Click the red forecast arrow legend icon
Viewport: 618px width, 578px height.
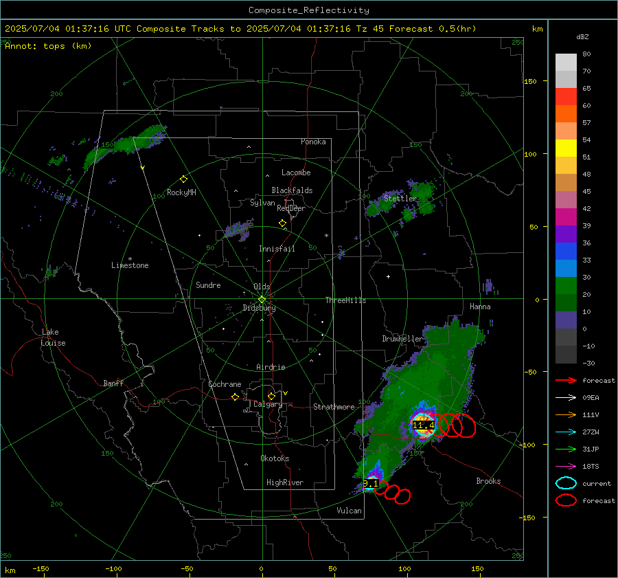point(566,380)
